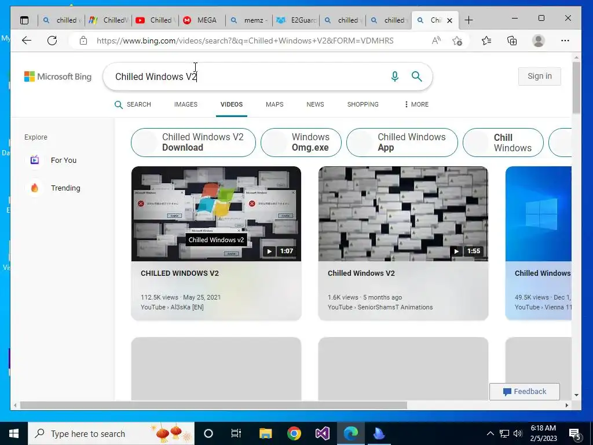Click the horizontal page scrollbar thumb
The width and height of the screenshot is (593, 445).
(x=214, y=405)
